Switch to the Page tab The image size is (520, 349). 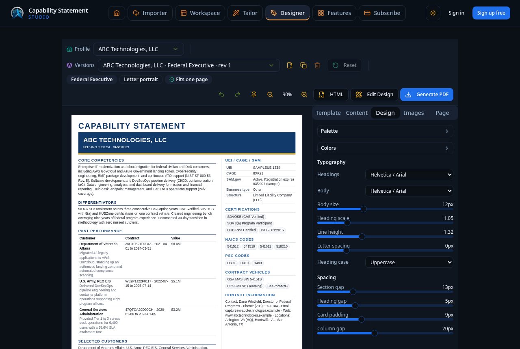[x=442, y=113]
